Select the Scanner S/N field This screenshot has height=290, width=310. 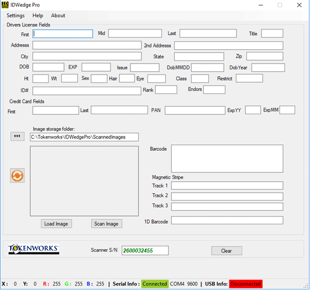(145, 250)
